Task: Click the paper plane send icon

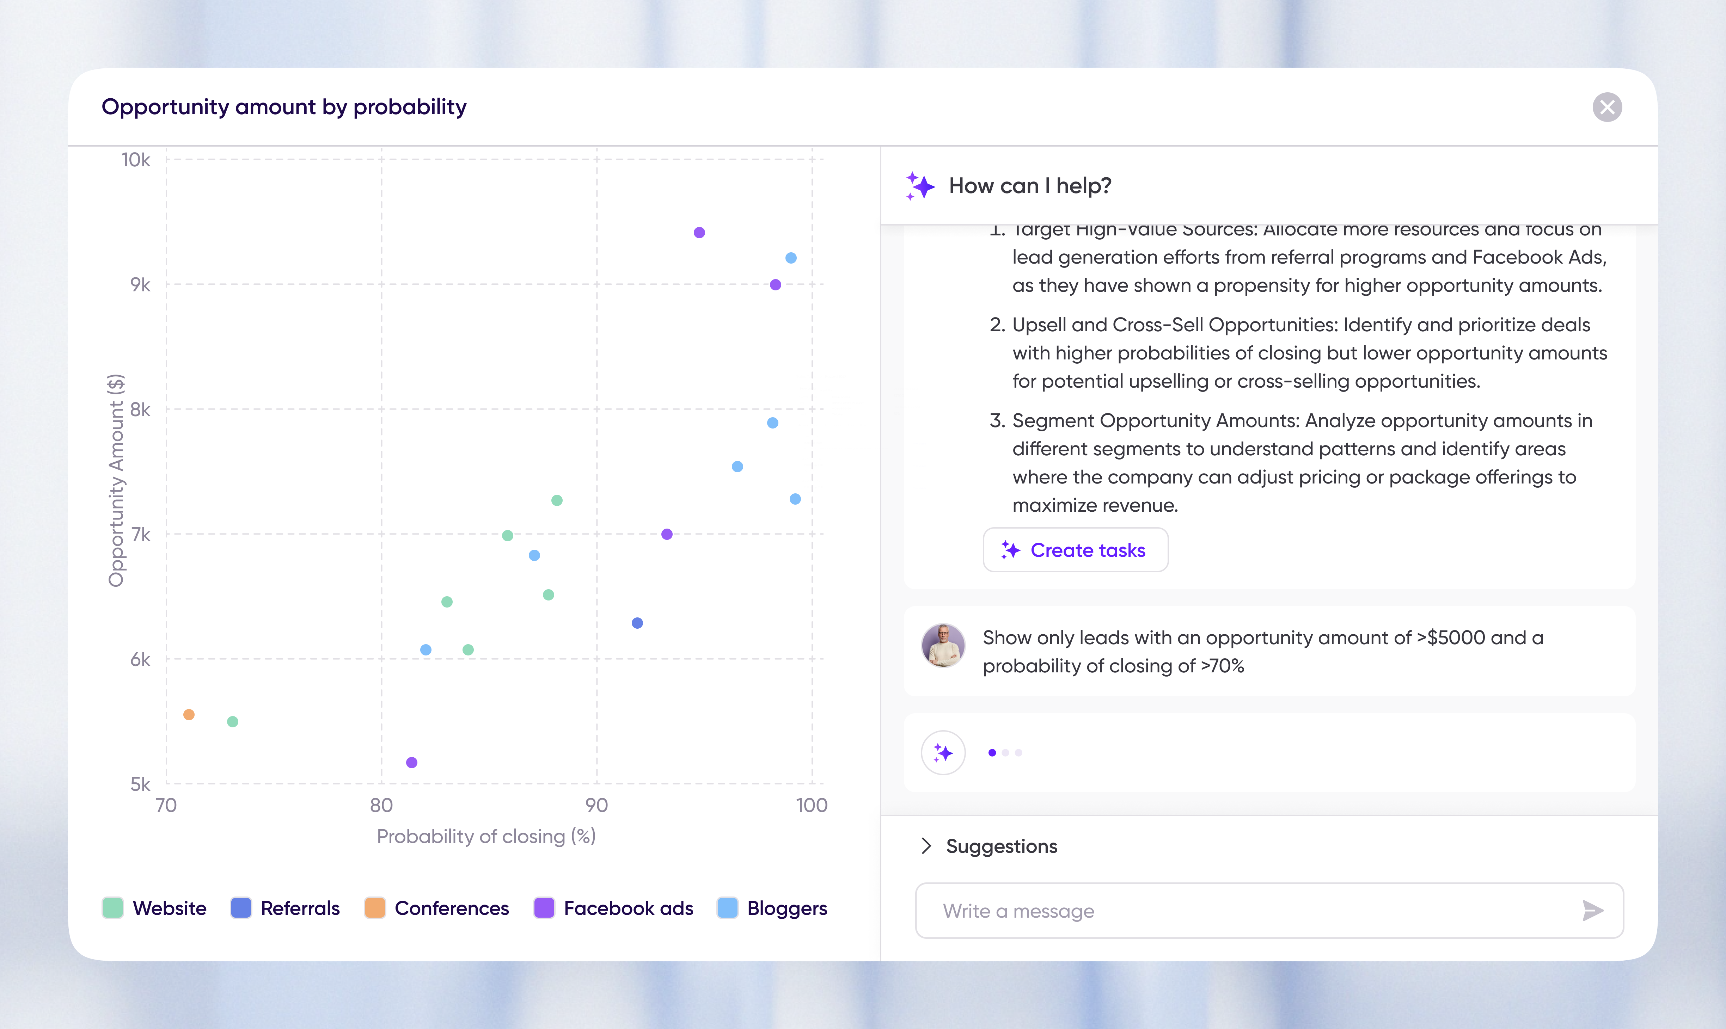Action: click(x=1593, y=911)
